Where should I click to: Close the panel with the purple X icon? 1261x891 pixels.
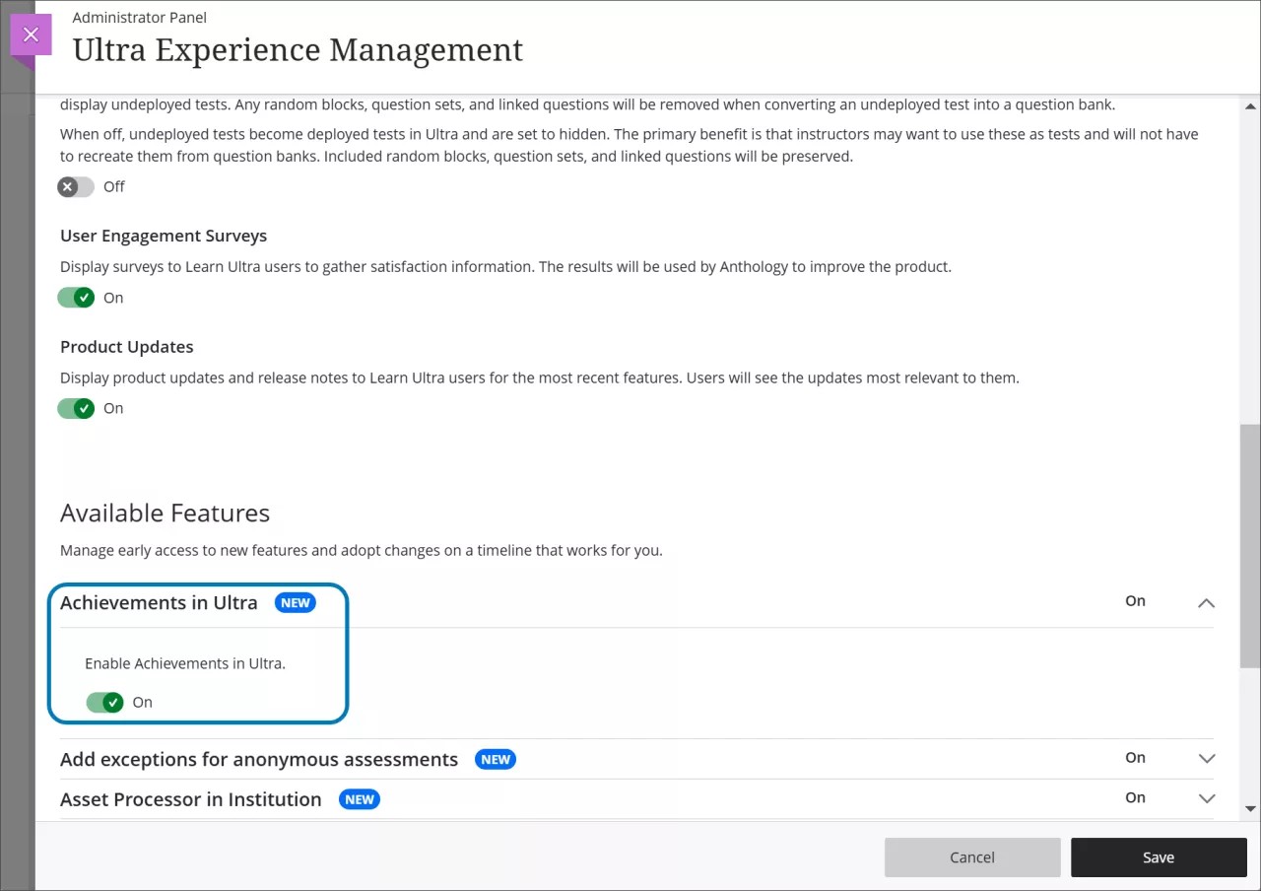(x=31, y=33)
